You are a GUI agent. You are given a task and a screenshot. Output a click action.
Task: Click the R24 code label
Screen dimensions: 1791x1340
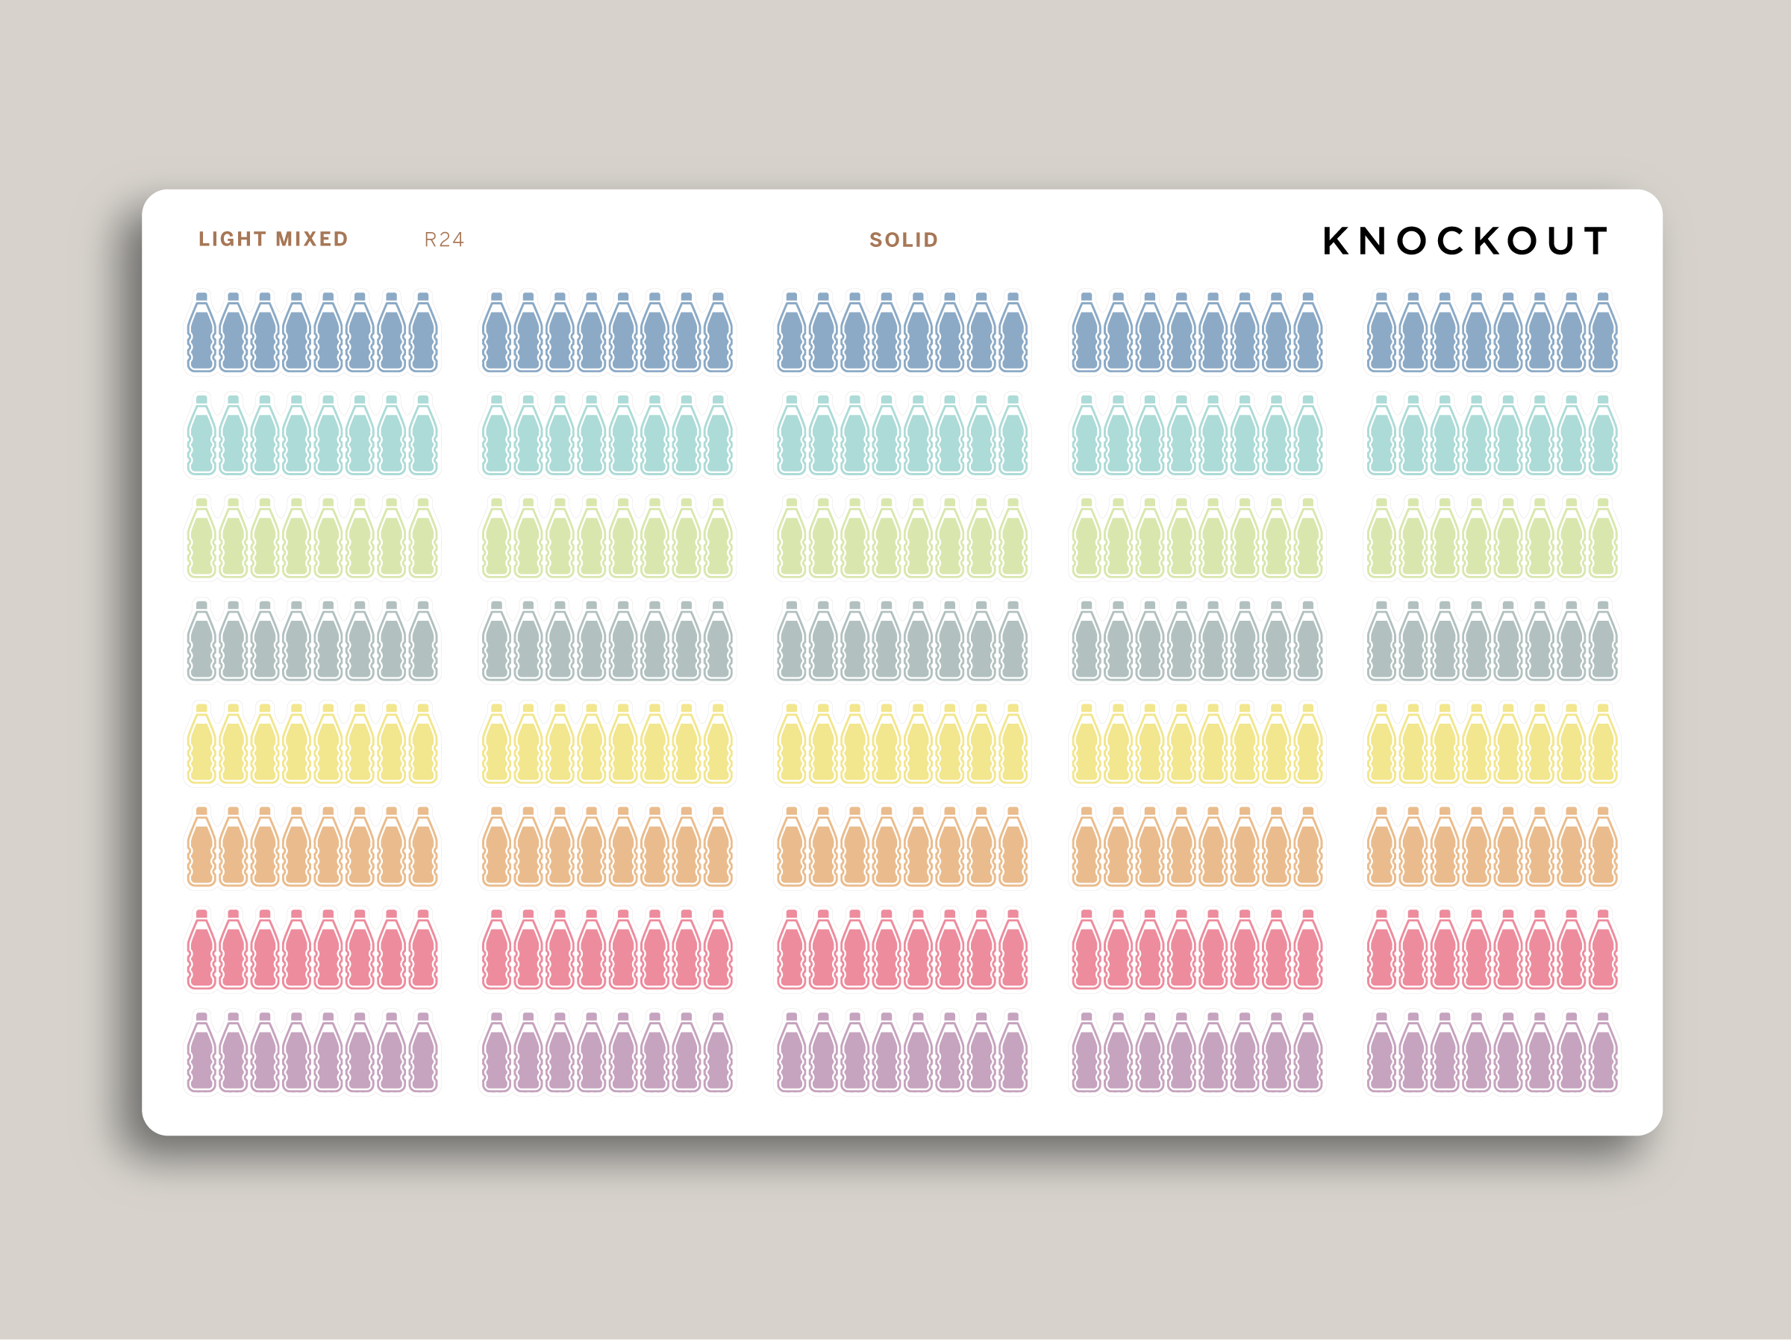pos(444,239)
